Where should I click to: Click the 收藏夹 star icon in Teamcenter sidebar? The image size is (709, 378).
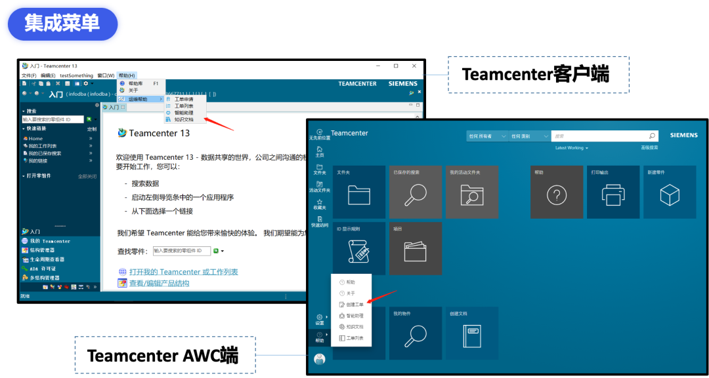pos(319,203)
